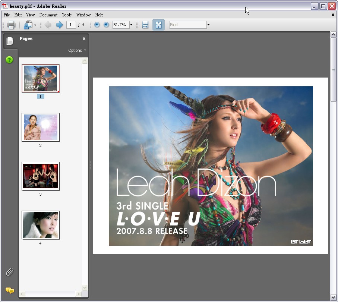Screen dimensions: 338x302
Task: Click the thumbnail panel scroll up arrow
Action: pos(85,61)
